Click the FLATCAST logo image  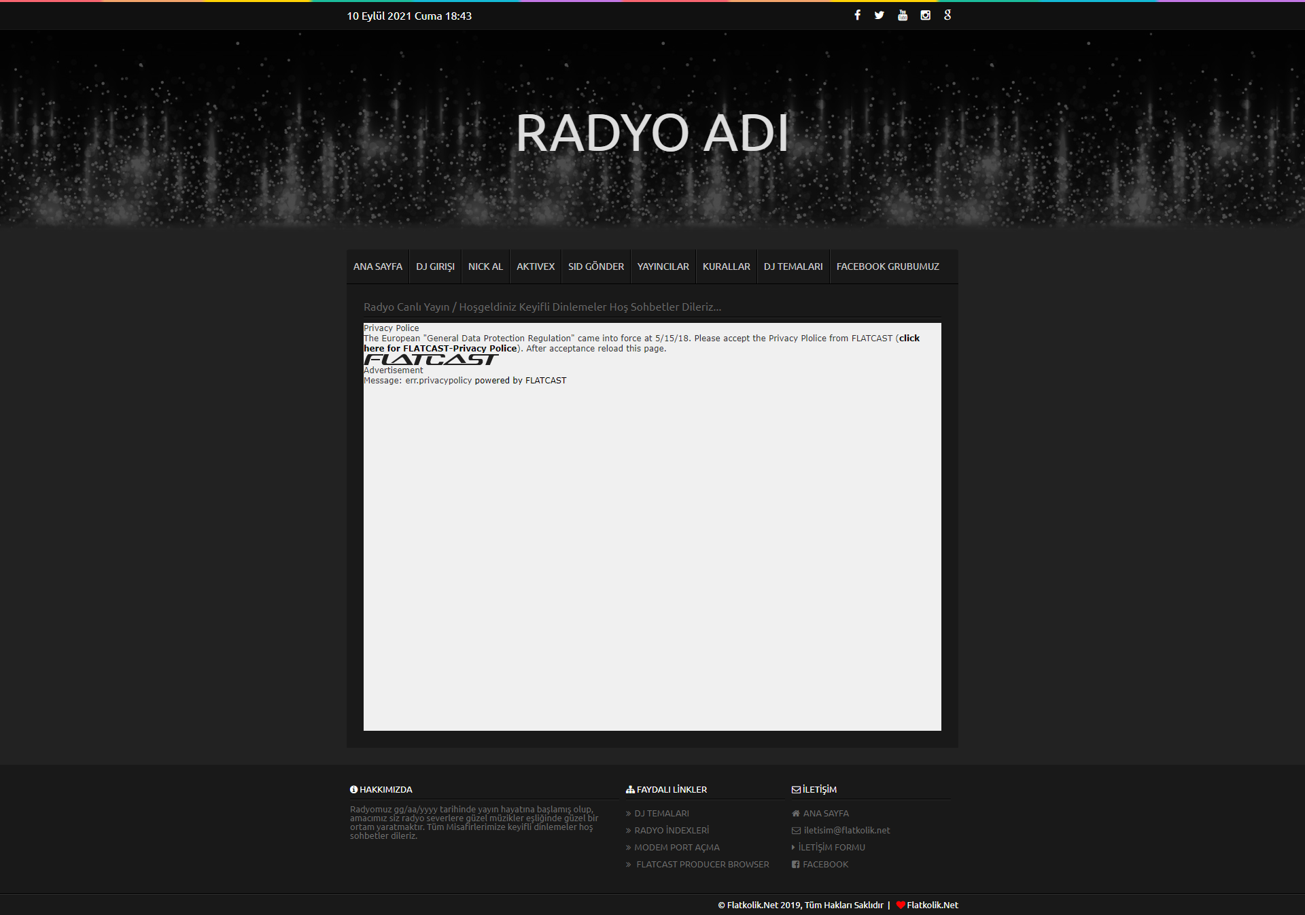click(x=431, y=360)
